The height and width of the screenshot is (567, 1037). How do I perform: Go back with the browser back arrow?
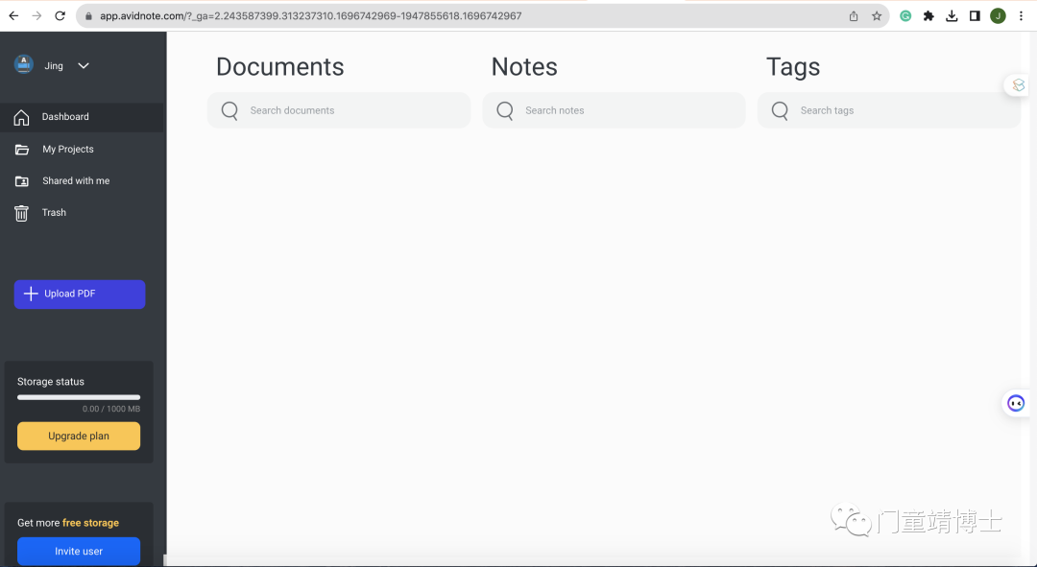tap(13, 16)
